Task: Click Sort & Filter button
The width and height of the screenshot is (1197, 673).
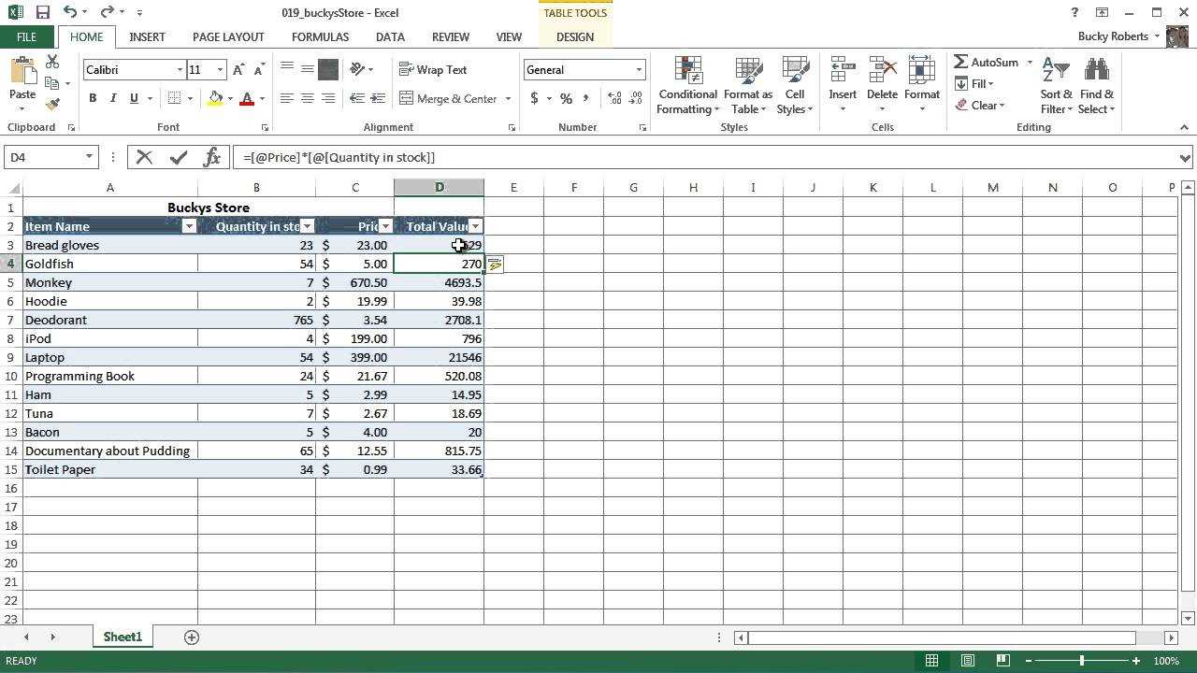Action: (1057, 85)
